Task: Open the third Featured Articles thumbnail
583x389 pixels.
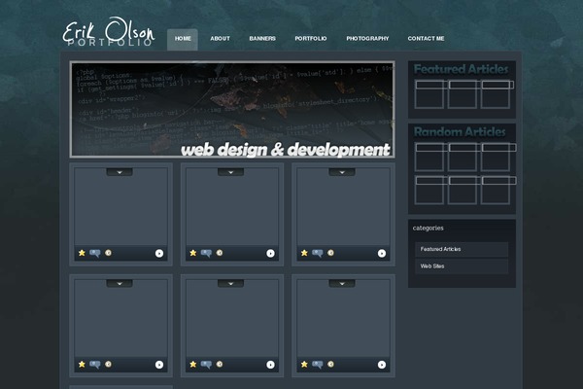Action: tap(496, 94)
